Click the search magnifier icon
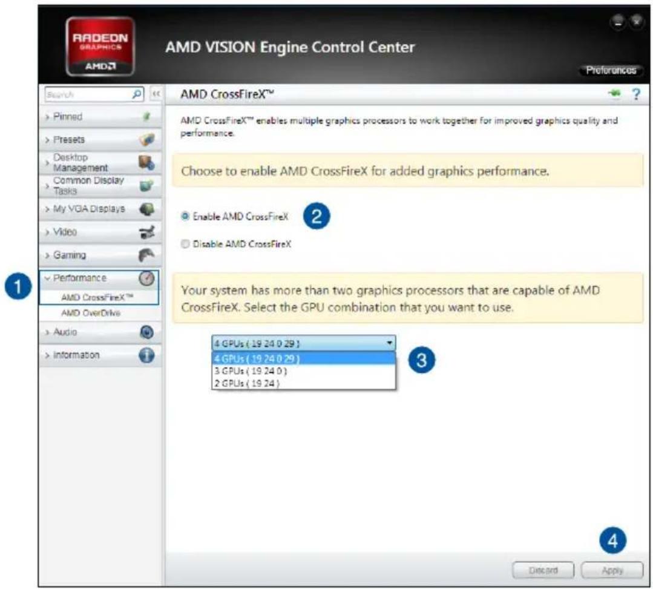The image size is (653, 589). coord(137,94)
